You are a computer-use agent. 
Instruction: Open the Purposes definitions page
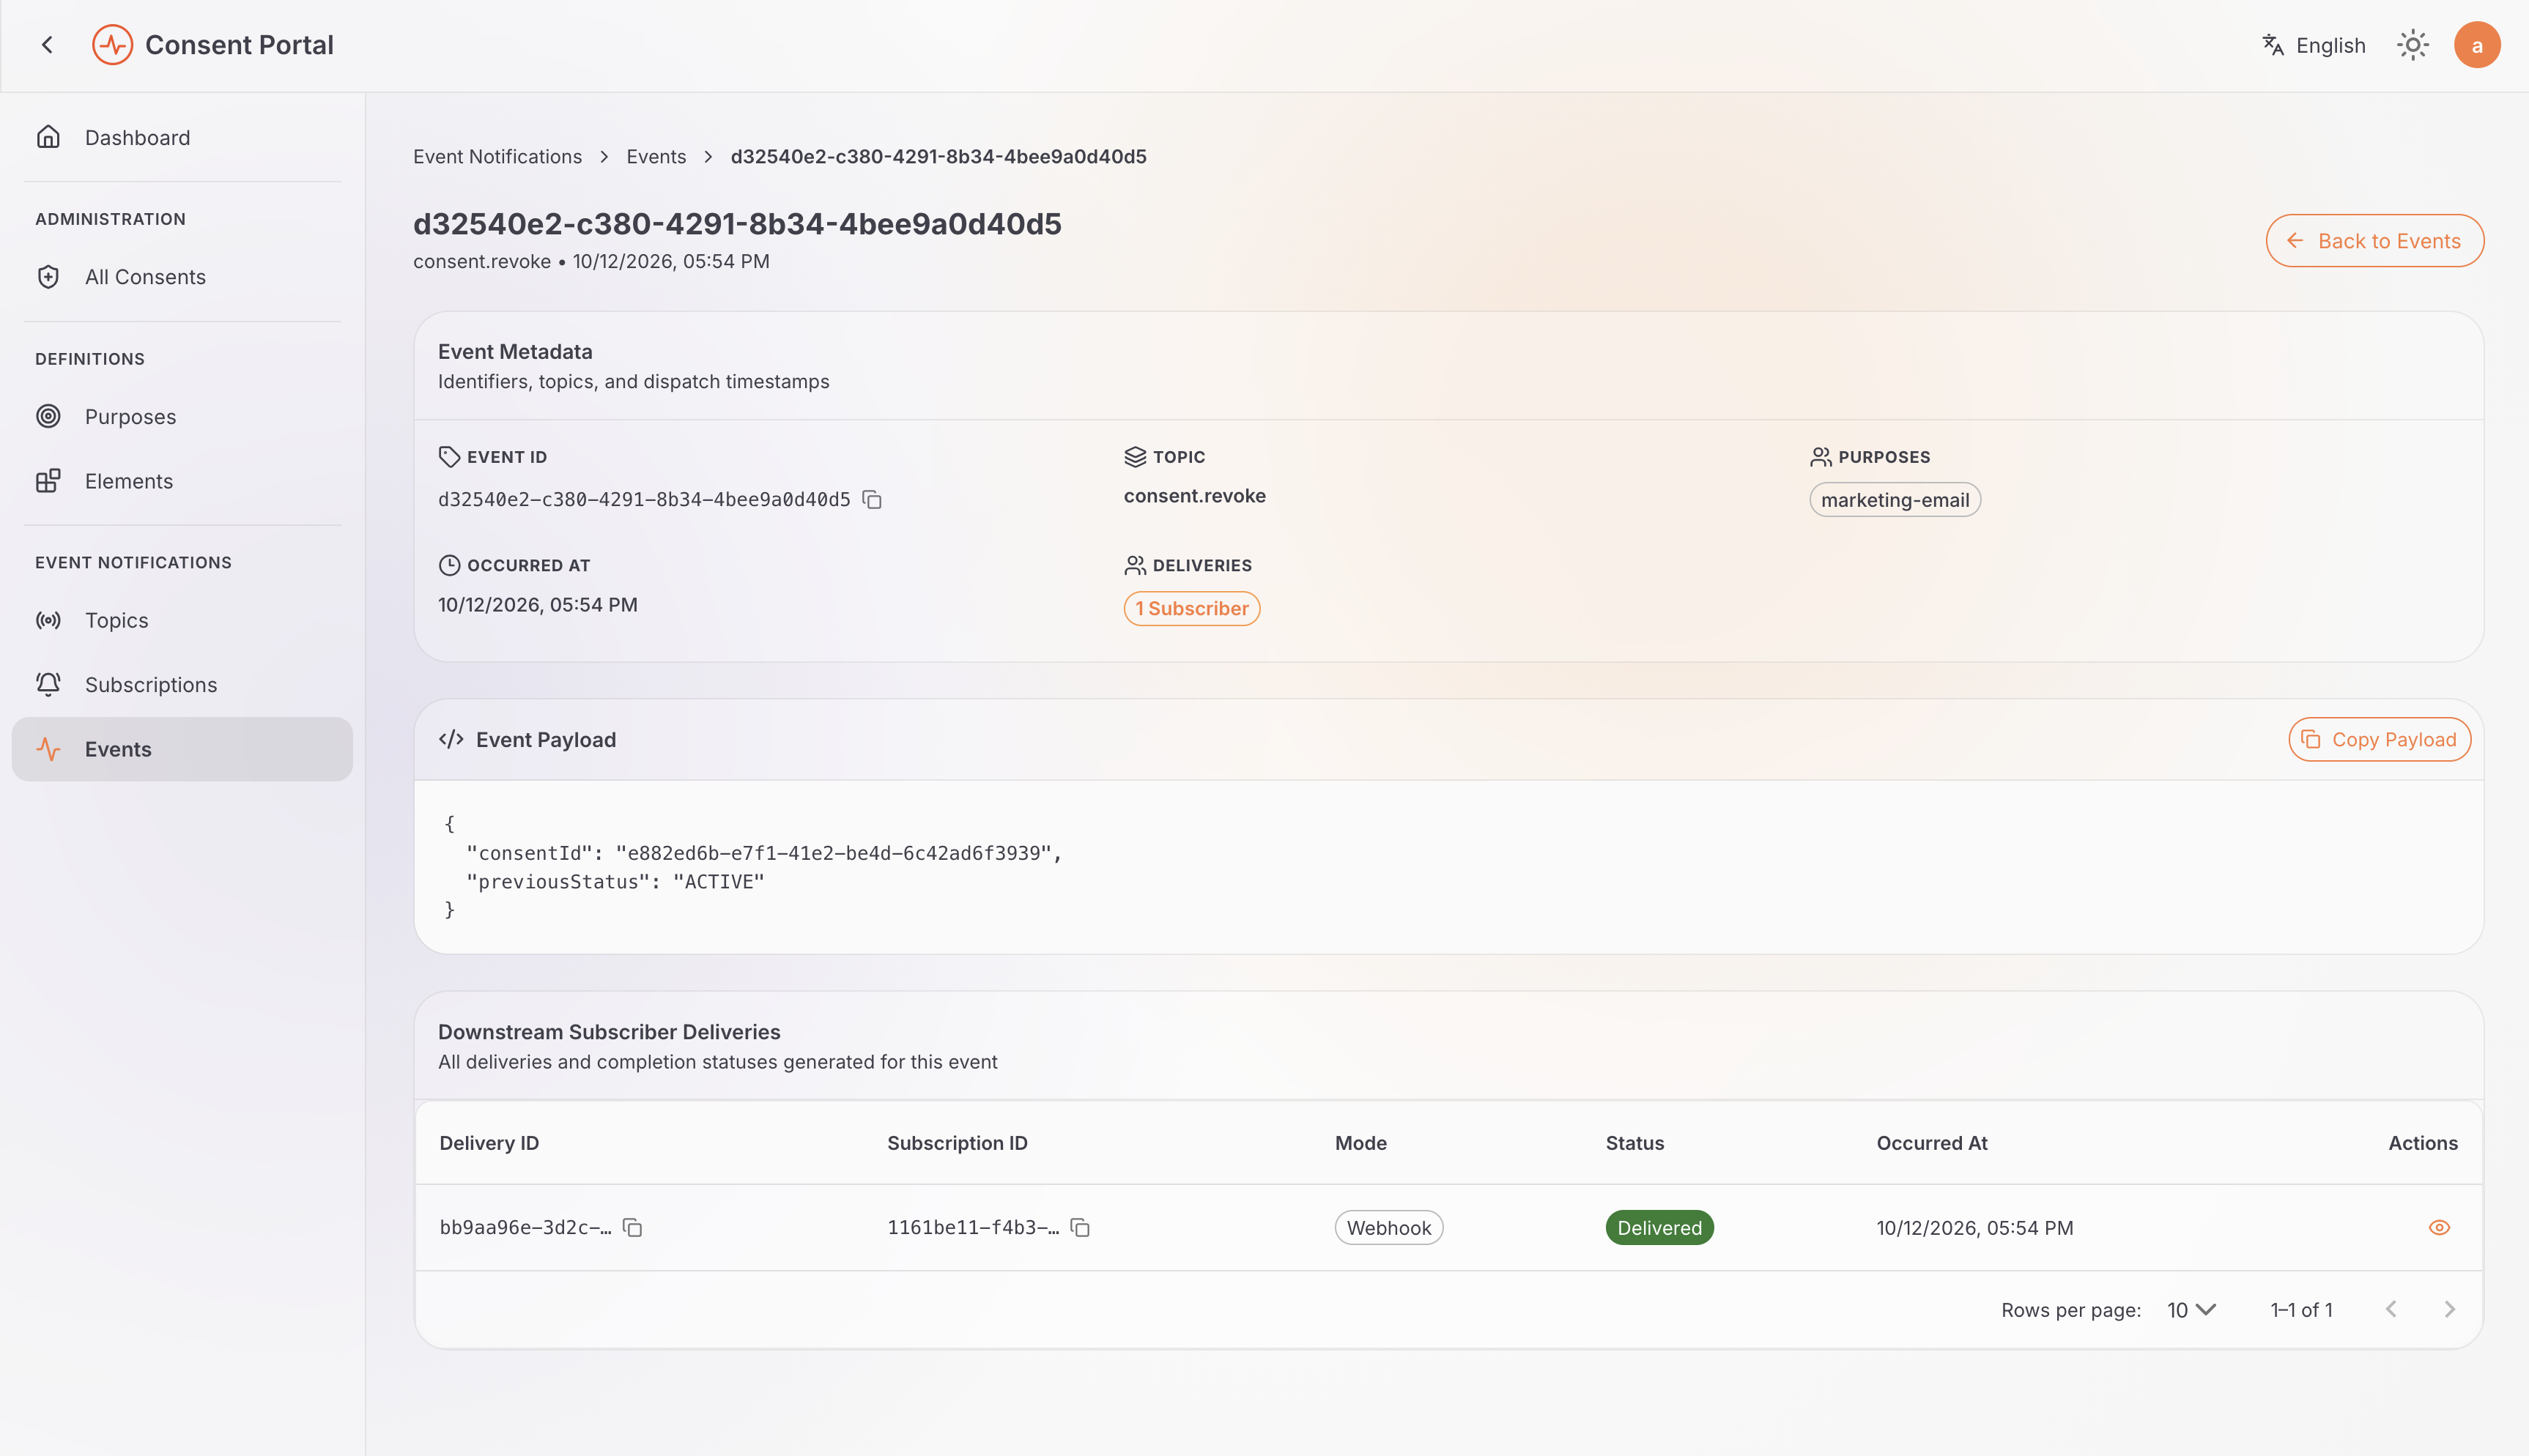(x=182, y=416)
